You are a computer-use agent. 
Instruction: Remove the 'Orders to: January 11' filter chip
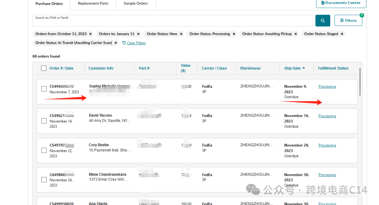(138, 34)
